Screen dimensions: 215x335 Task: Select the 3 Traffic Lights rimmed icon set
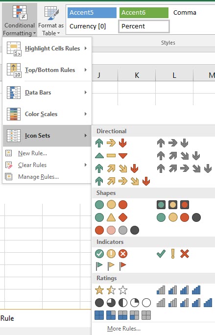click(173, 205)
